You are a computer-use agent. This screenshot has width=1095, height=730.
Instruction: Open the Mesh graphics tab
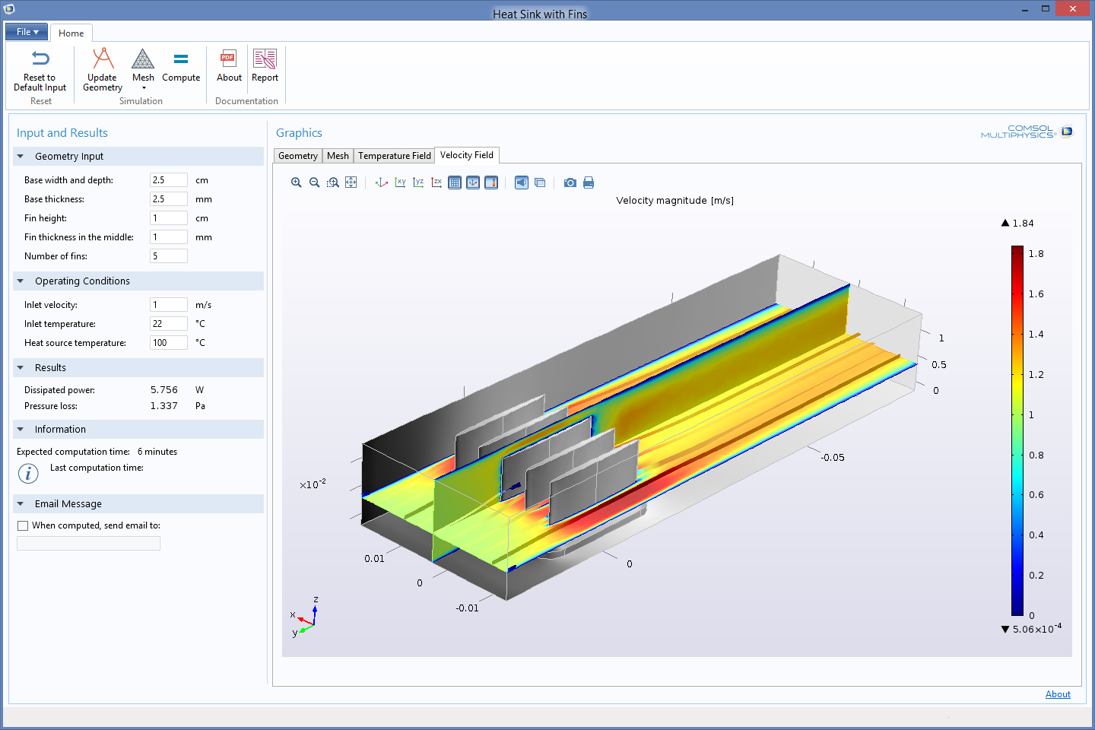pyautogui.click(x=338, y=156)
